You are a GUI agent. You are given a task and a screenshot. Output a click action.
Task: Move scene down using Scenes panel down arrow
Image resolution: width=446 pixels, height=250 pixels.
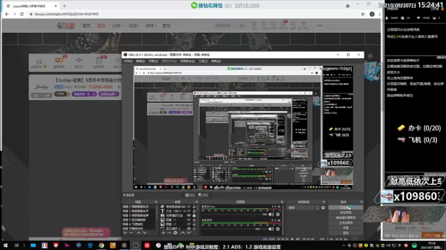(144, 232)
